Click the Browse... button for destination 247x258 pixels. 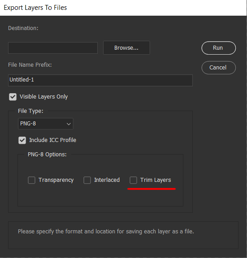[x=126, y=48]
